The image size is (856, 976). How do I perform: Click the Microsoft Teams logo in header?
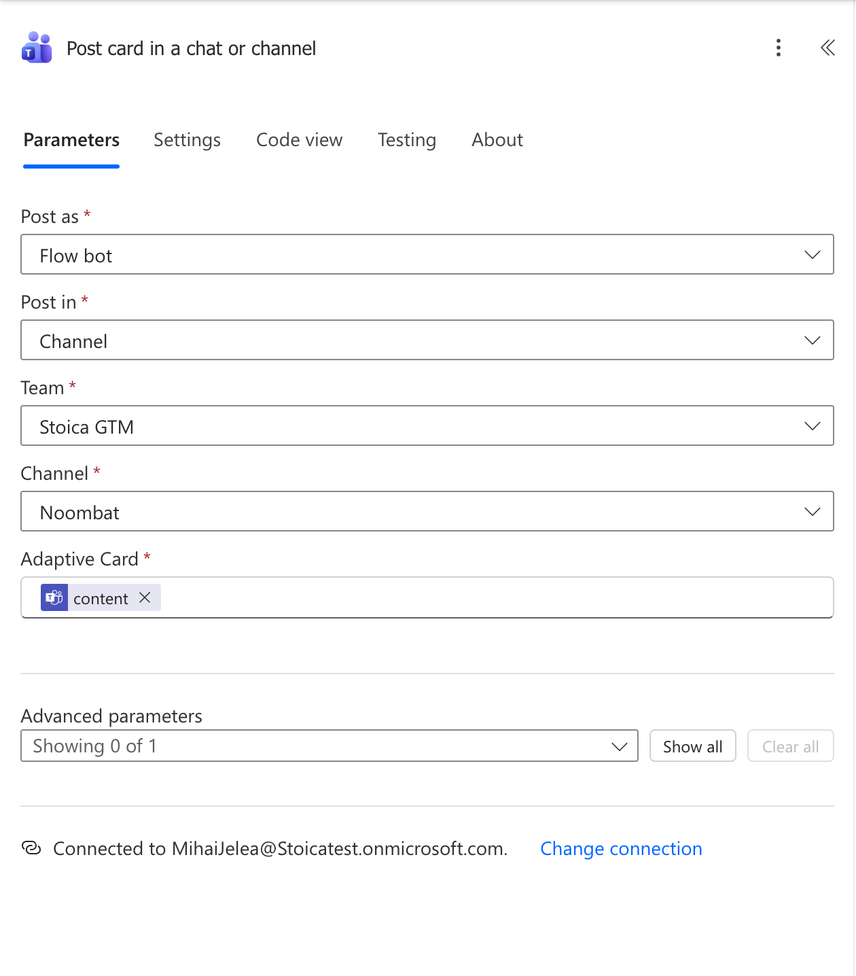click(37, 48)
